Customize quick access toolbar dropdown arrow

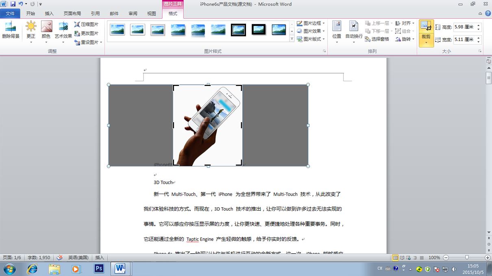[x=40, y=4]
